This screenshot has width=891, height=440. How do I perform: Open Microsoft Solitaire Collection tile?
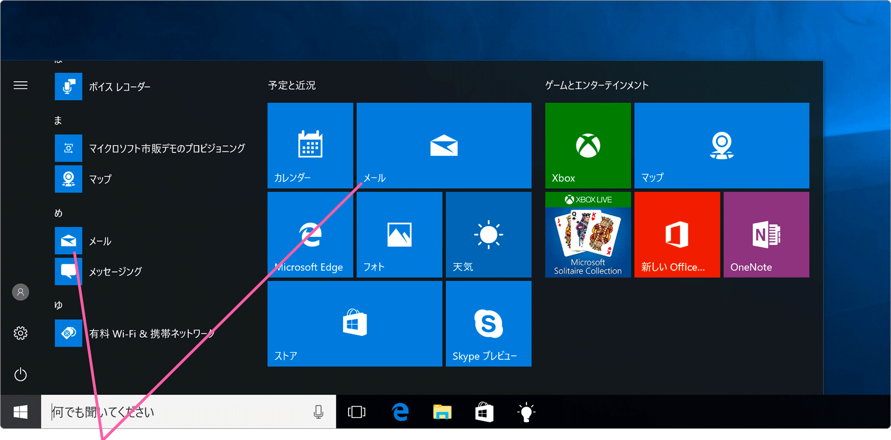588,234
